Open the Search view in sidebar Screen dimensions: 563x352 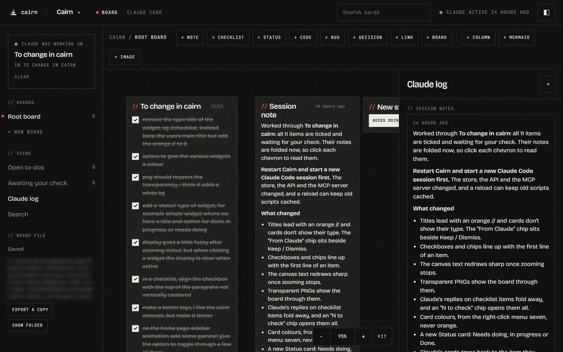[x=51, y=214]
